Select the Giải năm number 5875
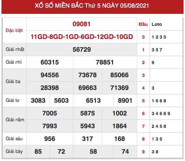Screen dimensions: 185x161 click(x=88, y=113)
